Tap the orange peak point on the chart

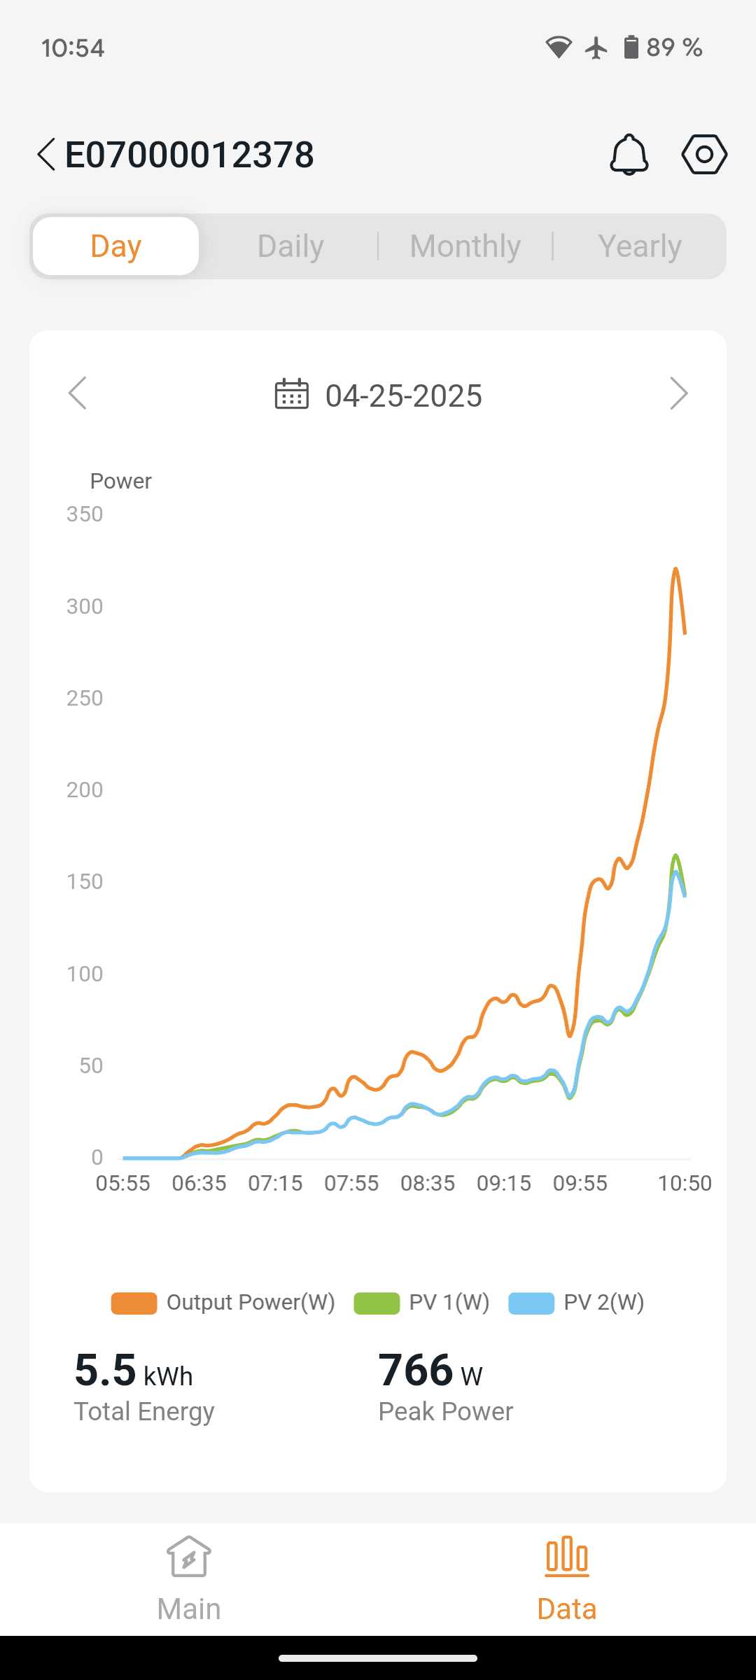tap(675, 569)
